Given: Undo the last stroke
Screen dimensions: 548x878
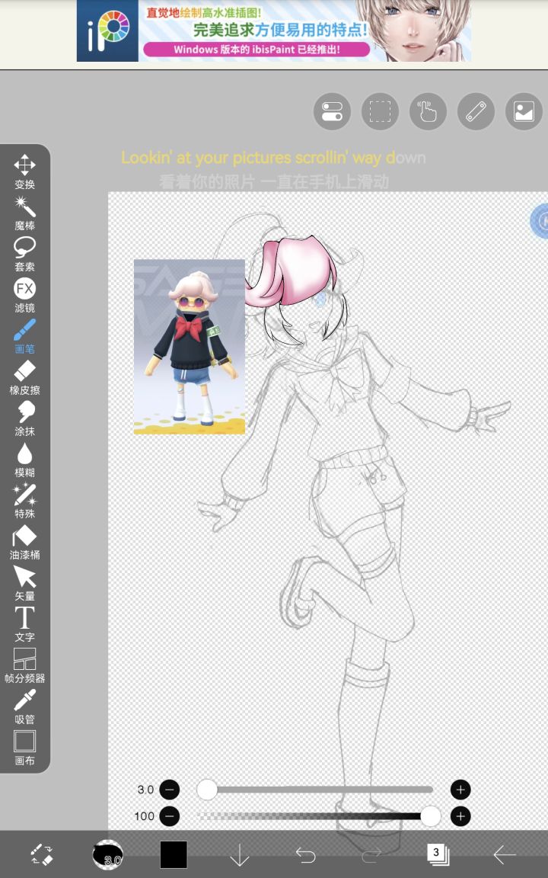Looking at the screenshot, I should click(x=305, y=854).
